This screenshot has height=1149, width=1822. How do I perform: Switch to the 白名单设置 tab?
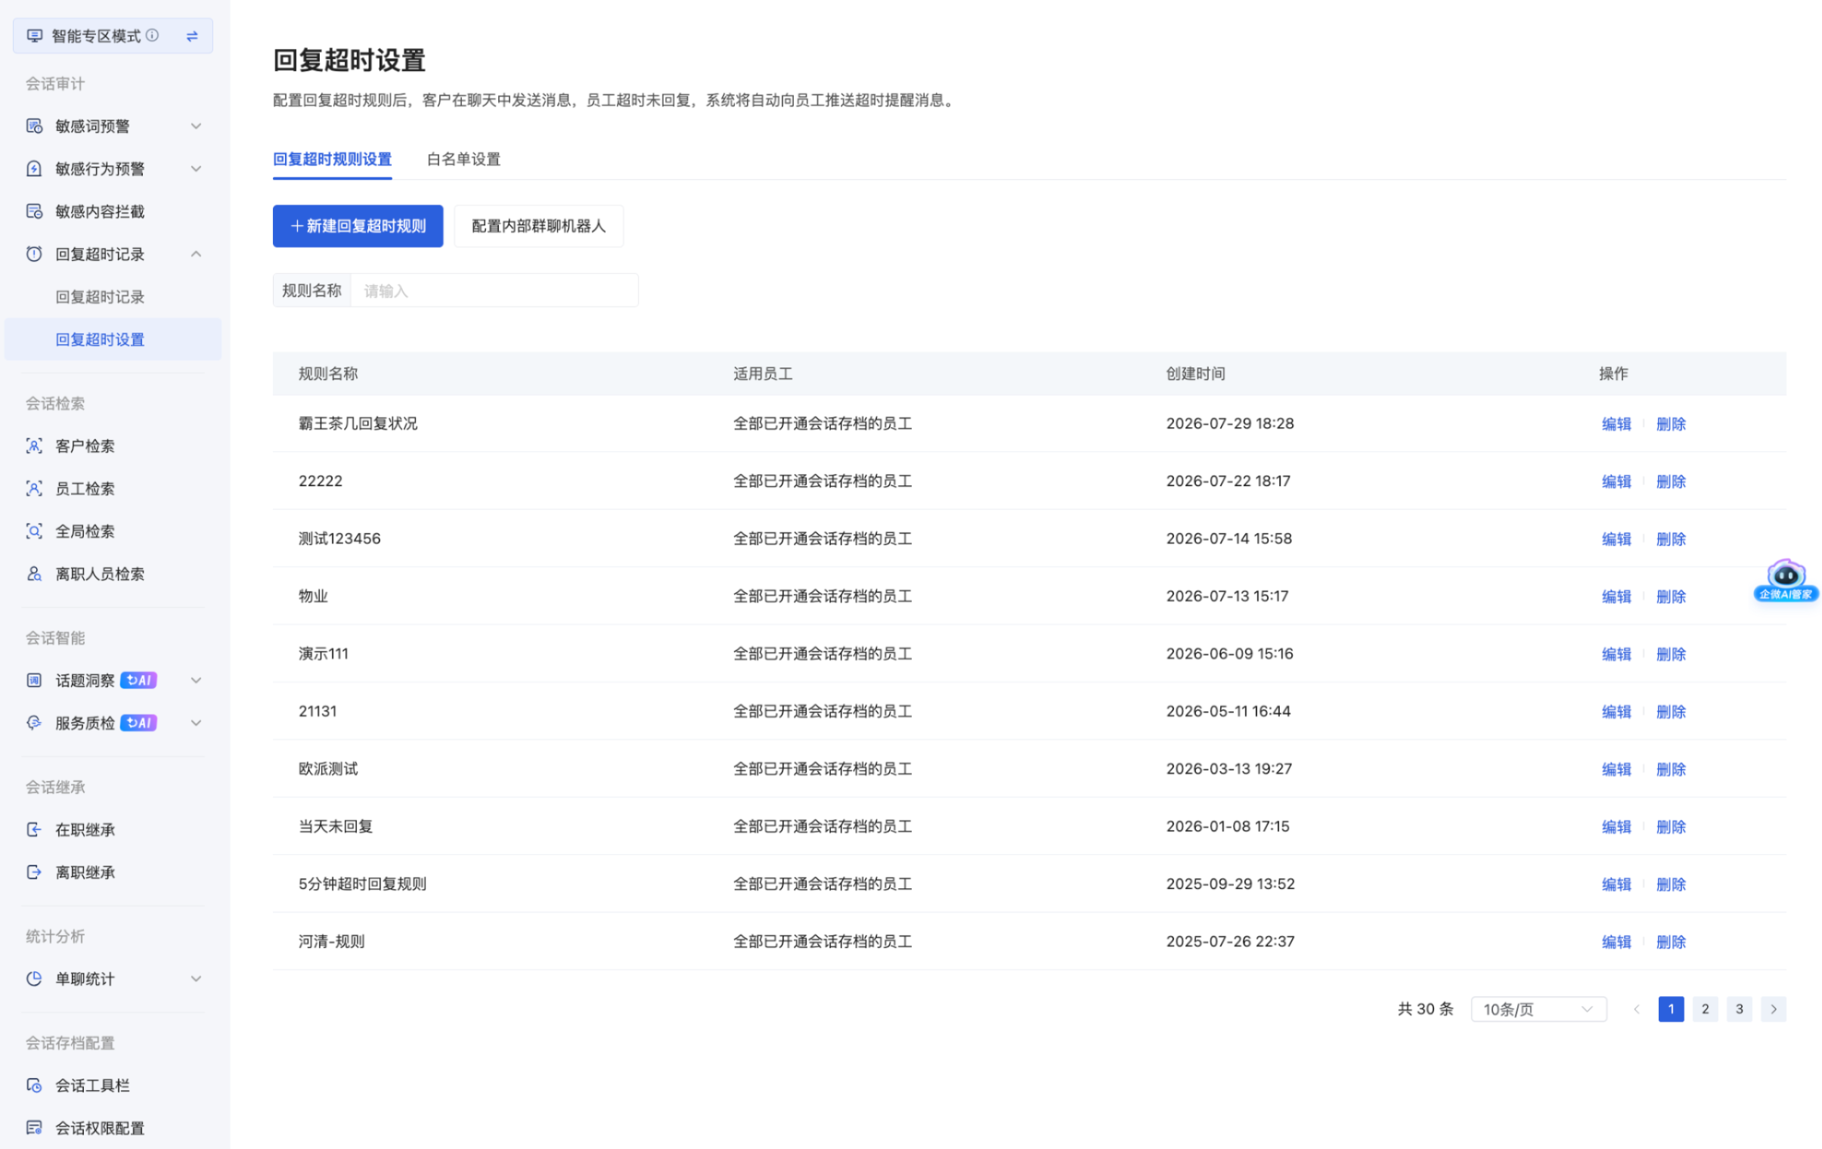[464, 159]
